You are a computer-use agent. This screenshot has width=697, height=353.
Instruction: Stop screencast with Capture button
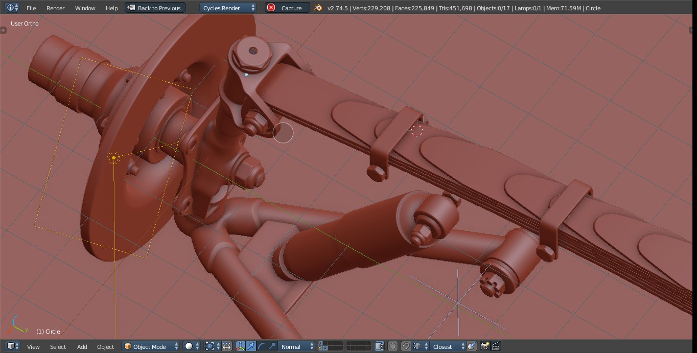[x=287, y=8]
